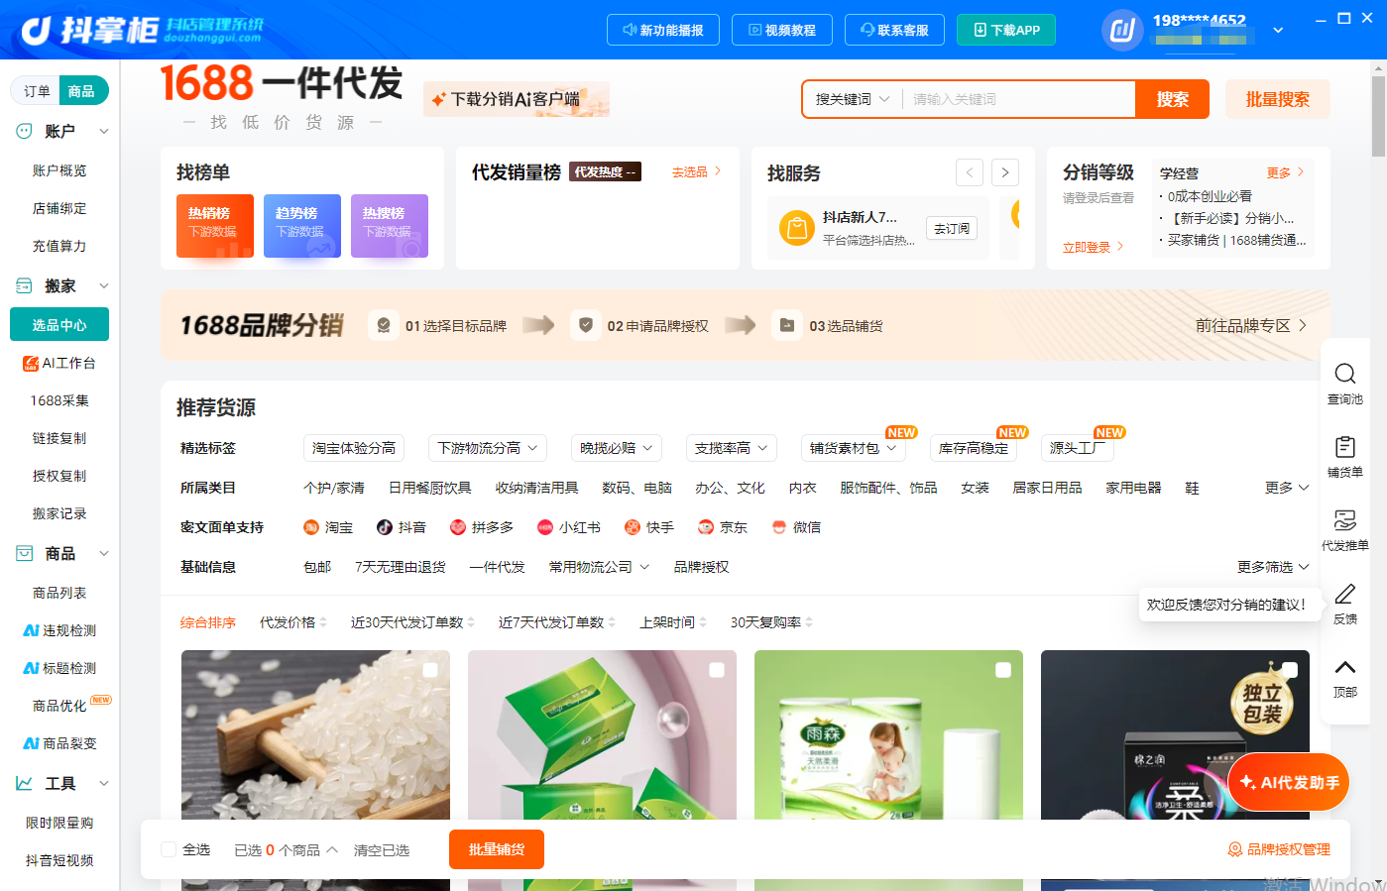Viewport: 1387px width, 891px height.
Task: Filter by 京东 platform icon
Action: pos(706,527)
